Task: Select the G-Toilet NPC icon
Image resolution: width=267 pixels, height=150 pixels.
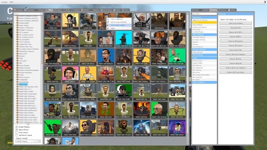Action: [x=71, y=21]
